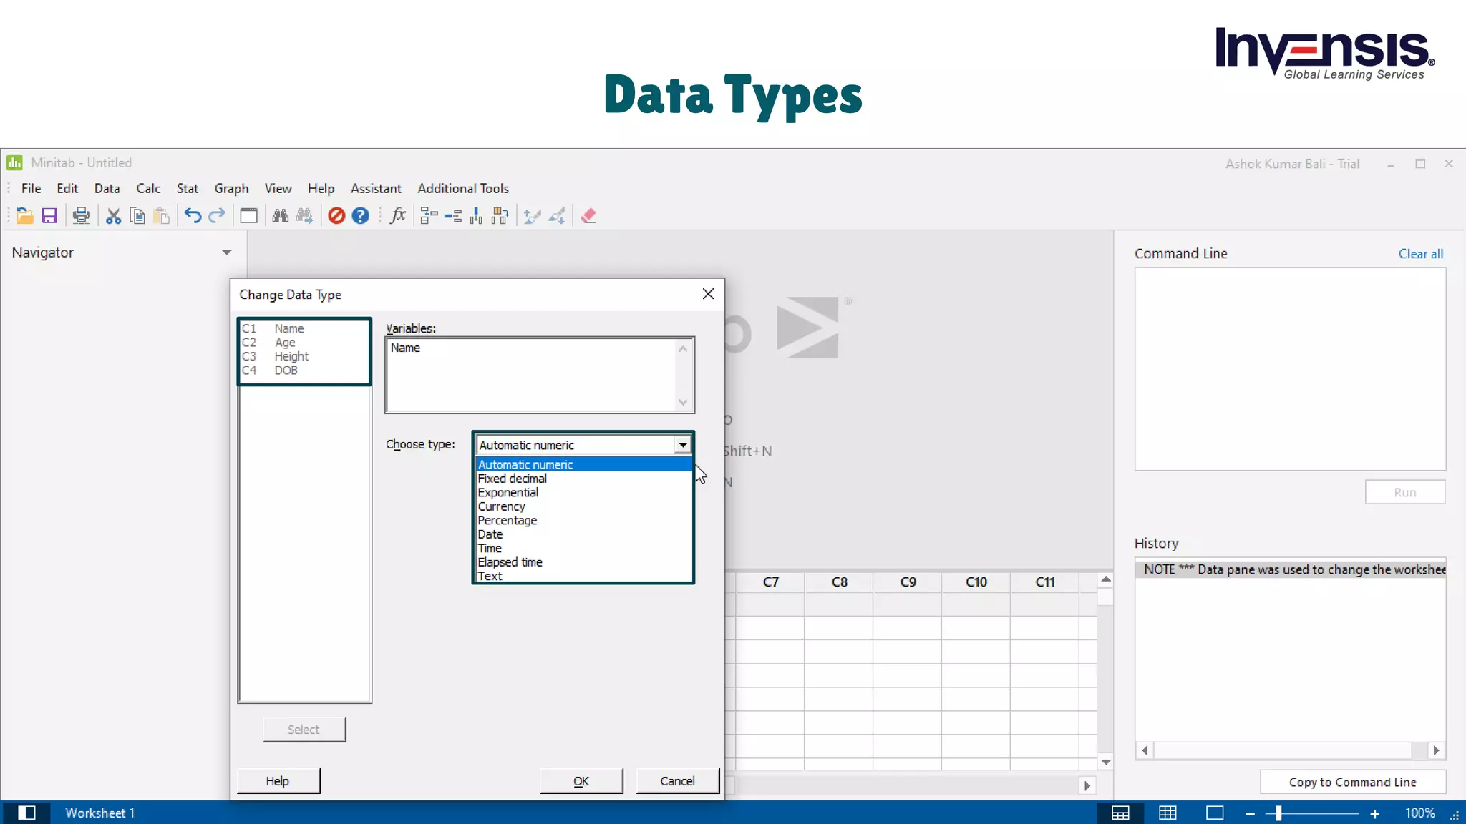The height and width of the screenshot is (824, 1466).
Task: Select Text from the type list
Action: [490, 577]
